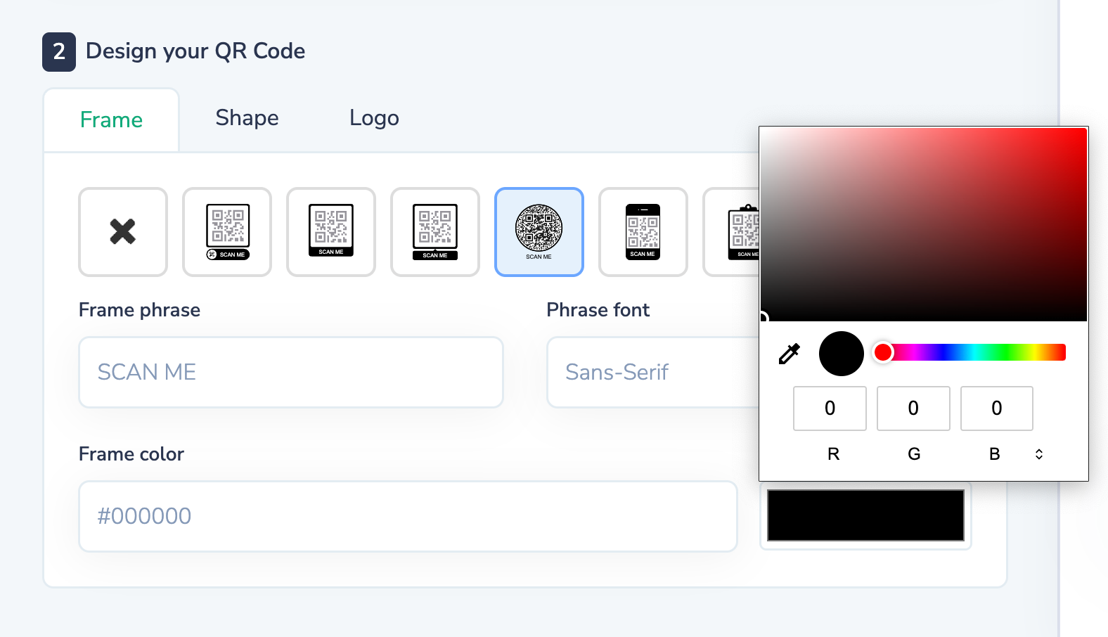Viewport: 1108px width, 637px height.
Task: Pick the clipboard-shaped QR frame
Action: [731, 232]
